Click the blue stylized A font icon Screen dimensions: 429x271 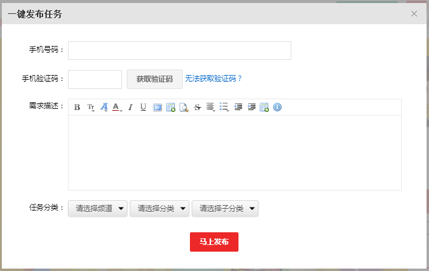coord(104,108)
